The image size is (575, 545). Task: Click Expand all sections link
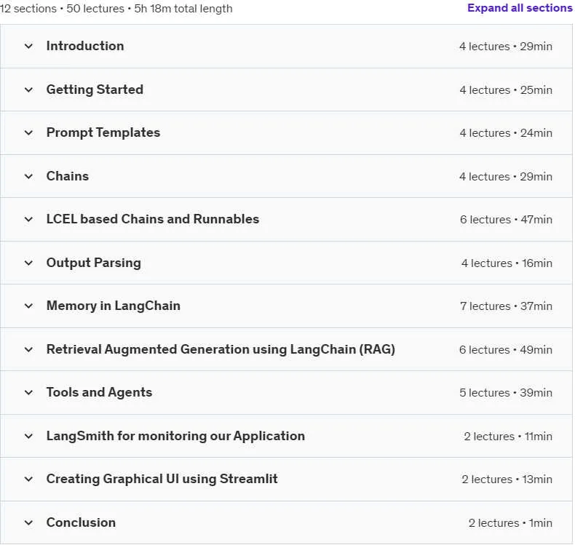tap(520, 8)
